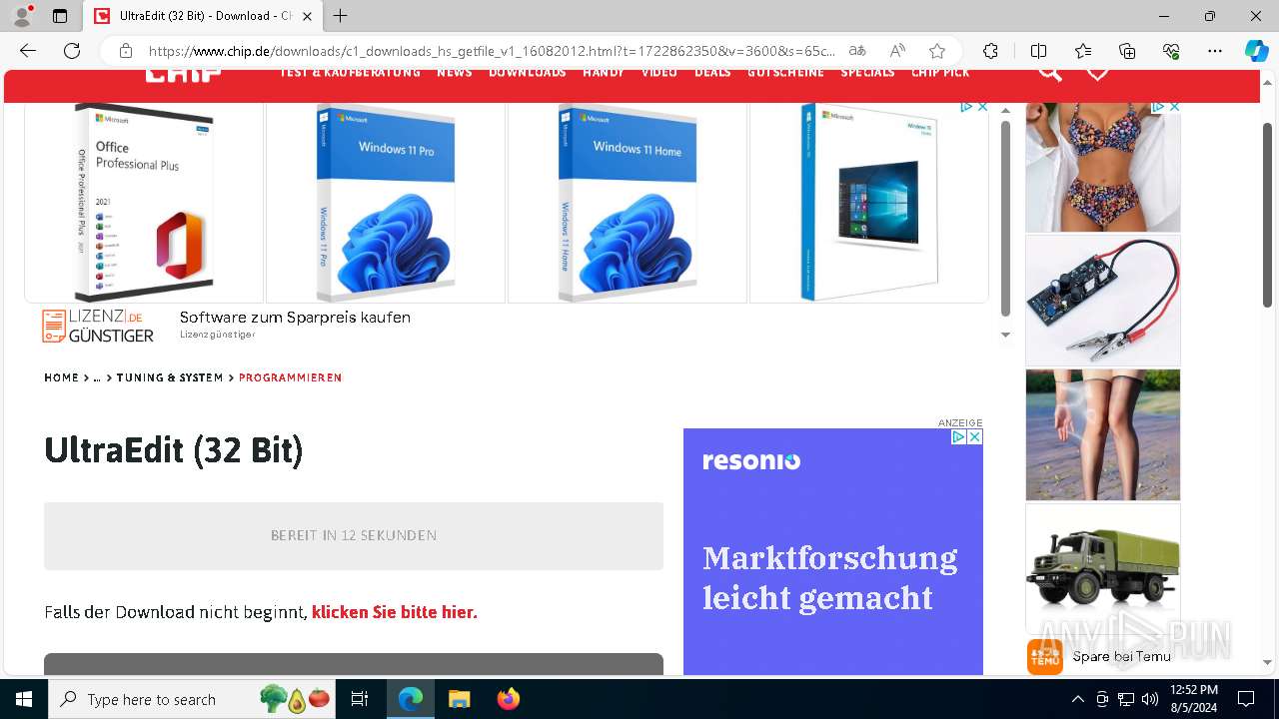Open the taskbar clock and calendar

pos(1194,699)
